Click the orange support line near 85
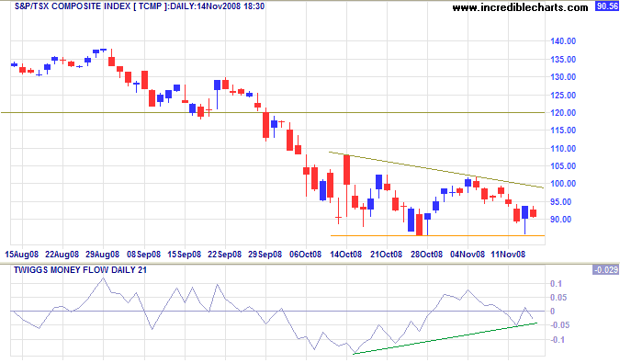The height and width of the screenshot is (363, 620). [437, 235]
